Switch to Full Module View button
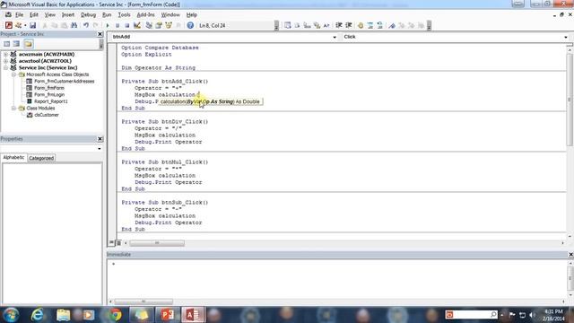 coord(118,243)
